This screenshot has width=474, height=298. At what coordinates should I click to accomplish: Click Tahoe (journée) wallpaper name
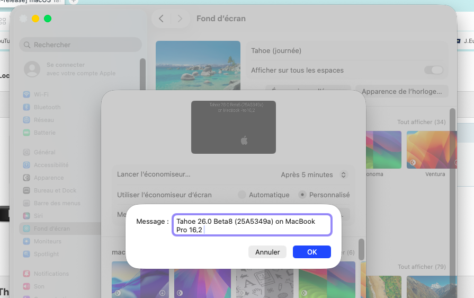coord(276,50)
